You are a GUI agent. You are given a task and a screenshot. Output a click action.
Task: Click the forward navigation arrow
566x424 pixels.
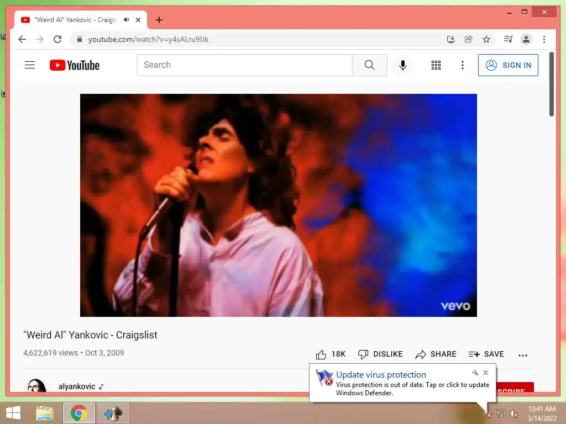[40, 39]
